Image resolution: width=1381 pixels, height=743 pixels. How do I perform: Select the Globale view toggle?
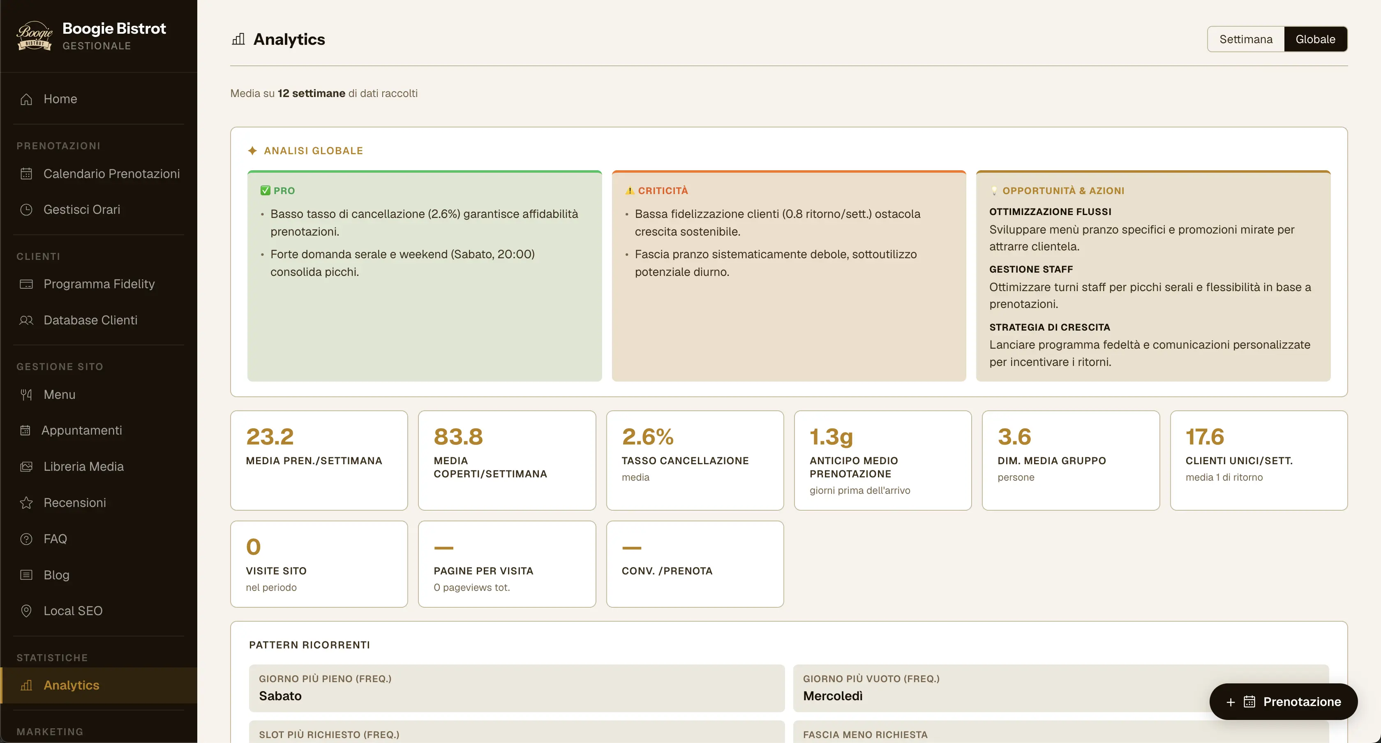pyautogui.click(x=1315, y=39)
